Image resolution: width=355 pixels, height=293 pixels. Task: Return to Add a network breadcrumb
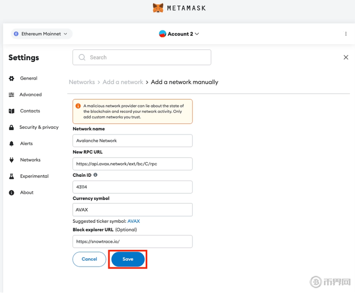click(x=123, y=82)
